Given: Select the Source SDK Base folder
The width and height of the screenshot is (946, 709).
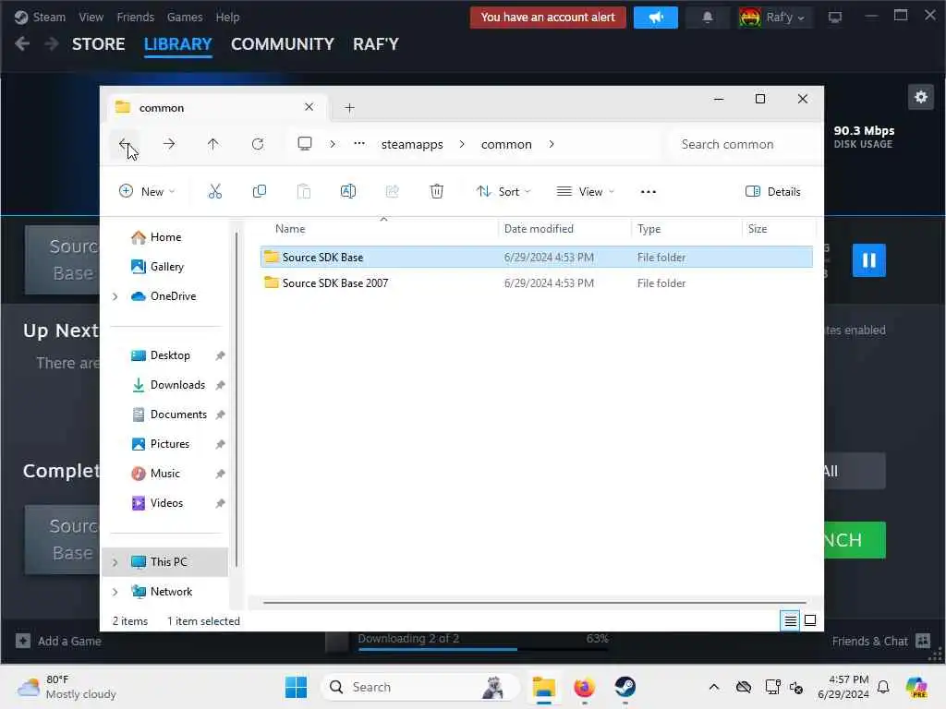Looking at the screenshot, I should (537, 258).
